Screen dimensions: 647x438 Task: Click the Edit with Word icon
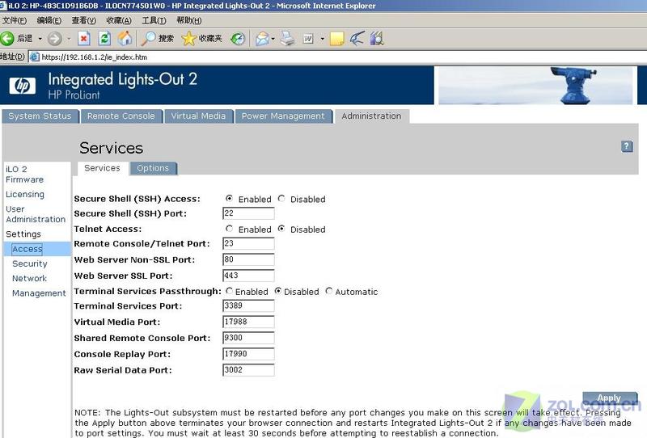click(x=308, y=39)
